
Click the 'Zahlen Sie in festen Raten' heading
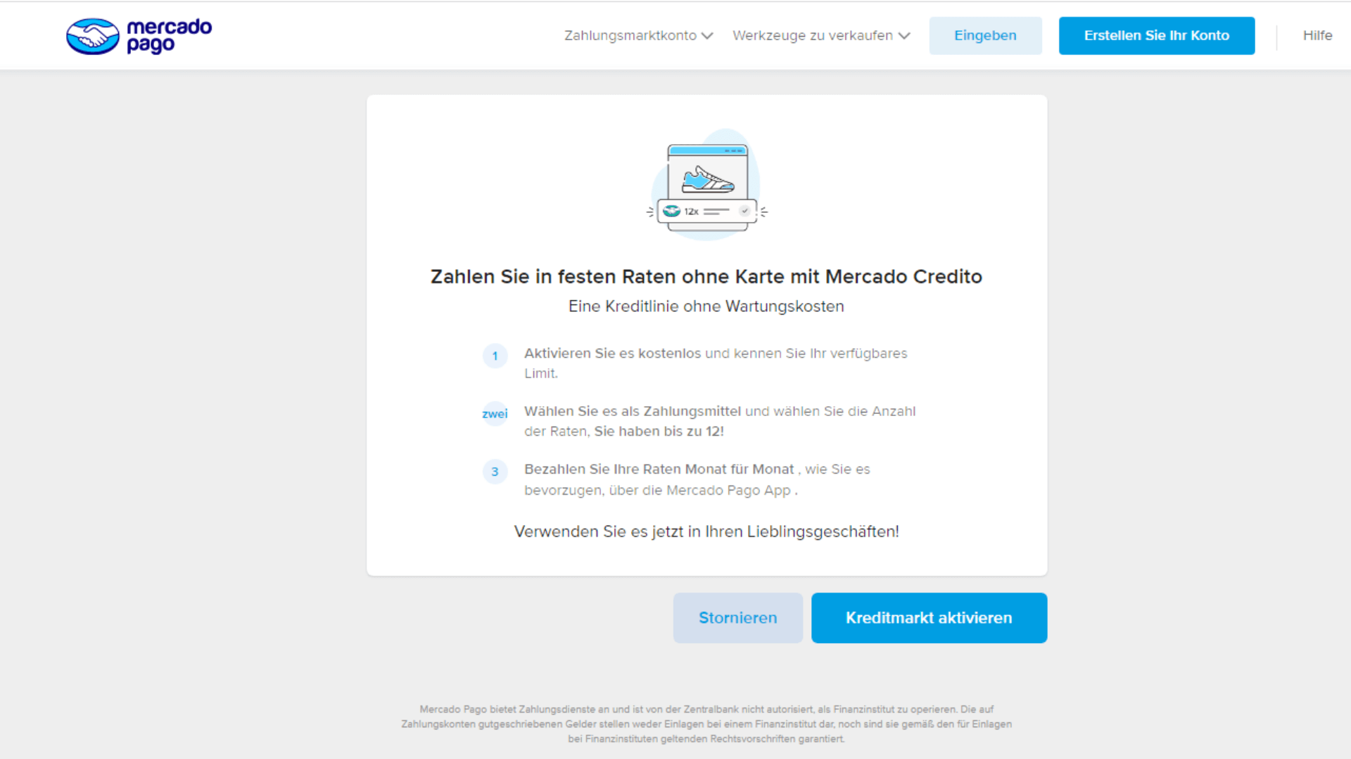pyautogui.click(x=706, y=277)
